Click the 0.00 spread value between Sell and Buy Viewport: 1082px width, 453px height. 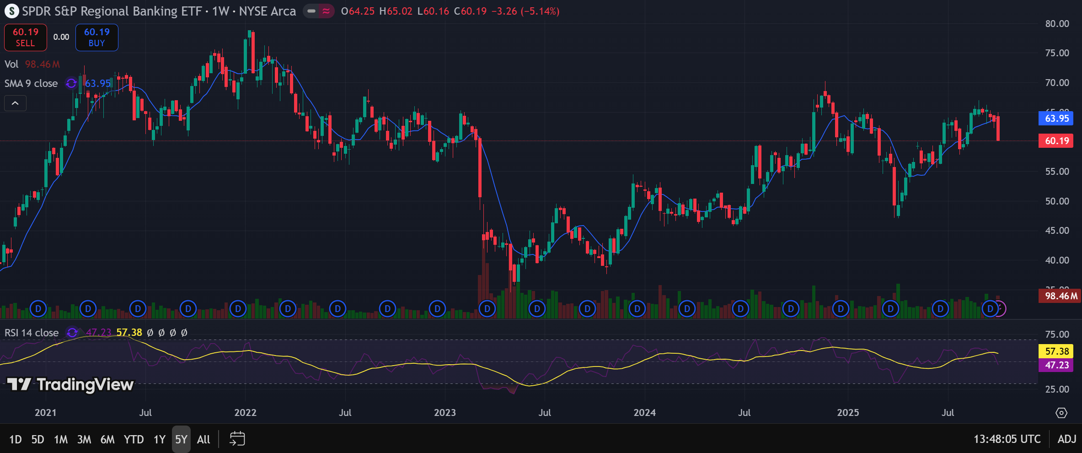61,37
